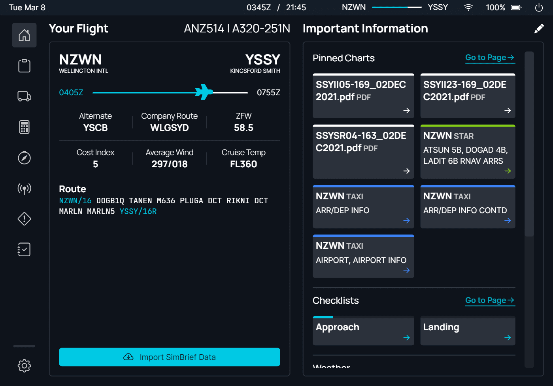This screenshot has height=386, width=553.
Task: Open NZWN TAXI ARR/DEP INFO chart
Action: coord(363,207)
